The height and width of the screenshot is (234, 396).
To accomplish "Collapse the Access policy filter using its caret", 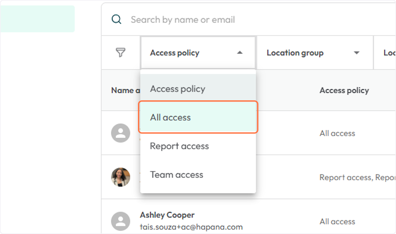I will (240, 53).
